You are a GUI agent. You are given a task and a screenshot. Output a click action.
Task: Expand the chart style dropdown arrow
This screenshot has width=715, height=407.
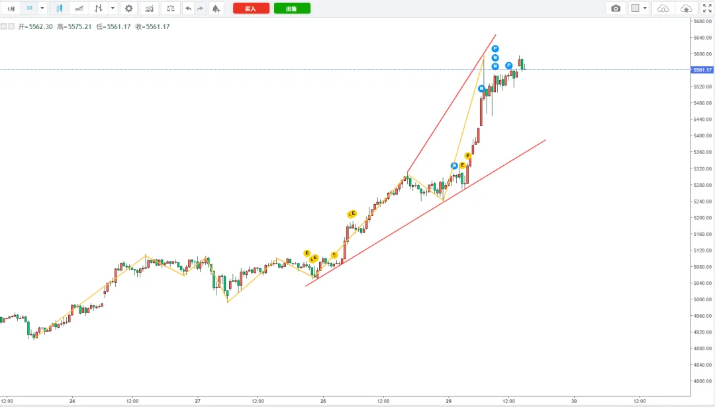pyautogui.click(x=113, y=8)
